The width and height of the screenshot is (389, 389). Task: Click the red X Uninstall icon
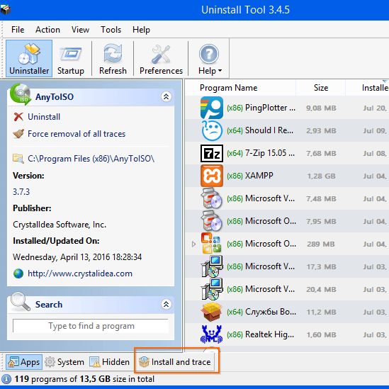[x=18, y=117]
